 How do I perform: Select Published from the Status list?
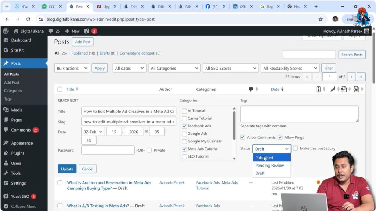264,158
